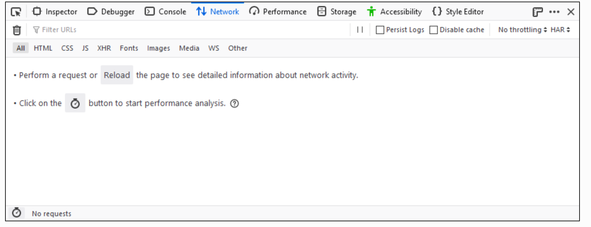This screenshot has height=227, width=591.
Task: Expand the HAR dropdown menu
Action: tap(560, 30)
